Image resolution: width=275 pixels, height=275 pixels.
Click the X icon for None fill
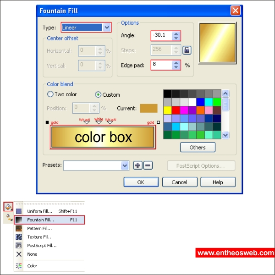(x=19, y=254)
